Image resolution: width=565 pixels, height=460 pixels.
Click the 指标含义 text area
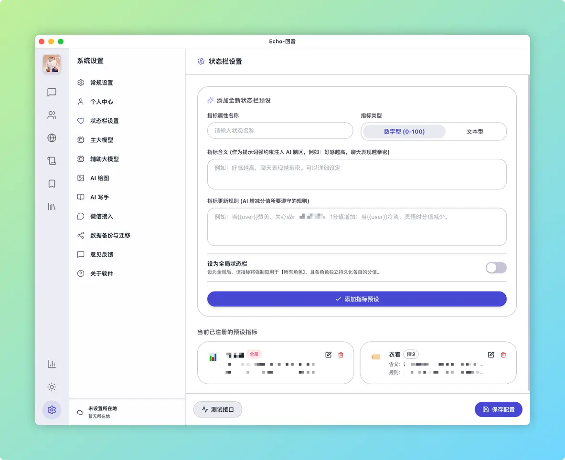(357, 174)
